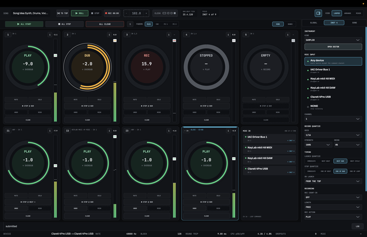Open the ON LAUNCH From The Top dropdown
Screen dimensions: 367x237
[x=333, y=181]
